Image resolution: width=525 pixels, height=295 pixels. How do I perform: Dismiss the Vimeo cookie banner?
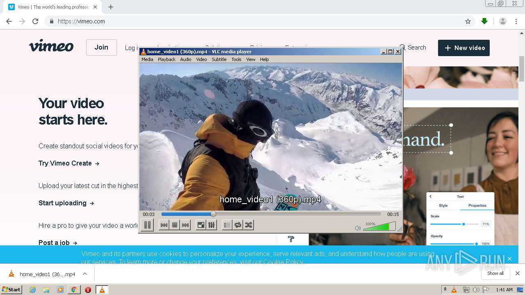coord(509,259)
